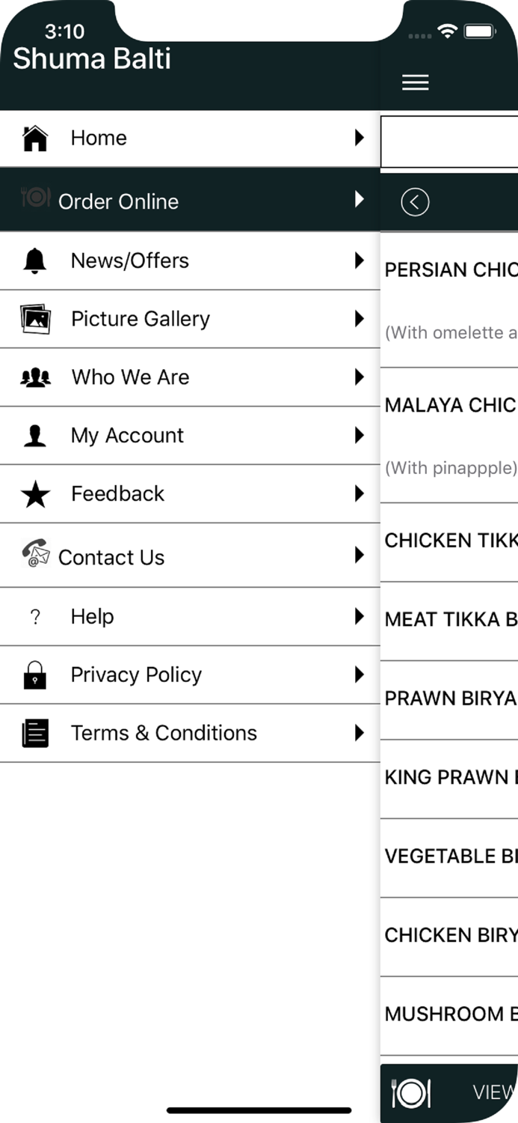Choose the MEAT TIKKA dish row

pos(450,620)
